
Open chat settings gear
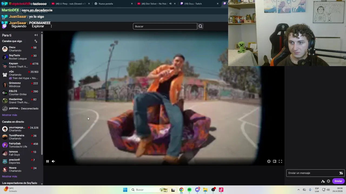tap(328, 181)
